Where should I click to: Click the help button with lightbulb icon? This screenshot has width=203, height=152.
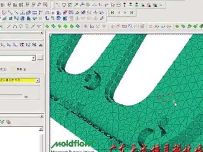[x=19, y=69]
